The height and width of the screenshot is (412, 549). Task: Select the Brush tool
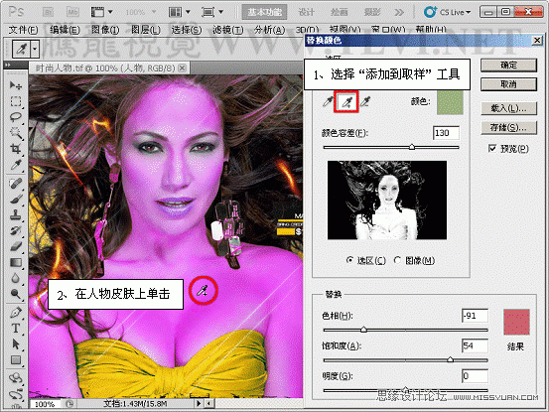(x=16, y=199)
